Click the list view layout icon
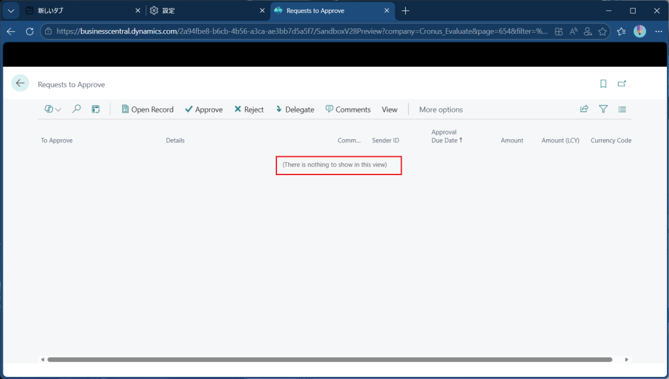This screenshot has height=379, width=669. (622, 109)
